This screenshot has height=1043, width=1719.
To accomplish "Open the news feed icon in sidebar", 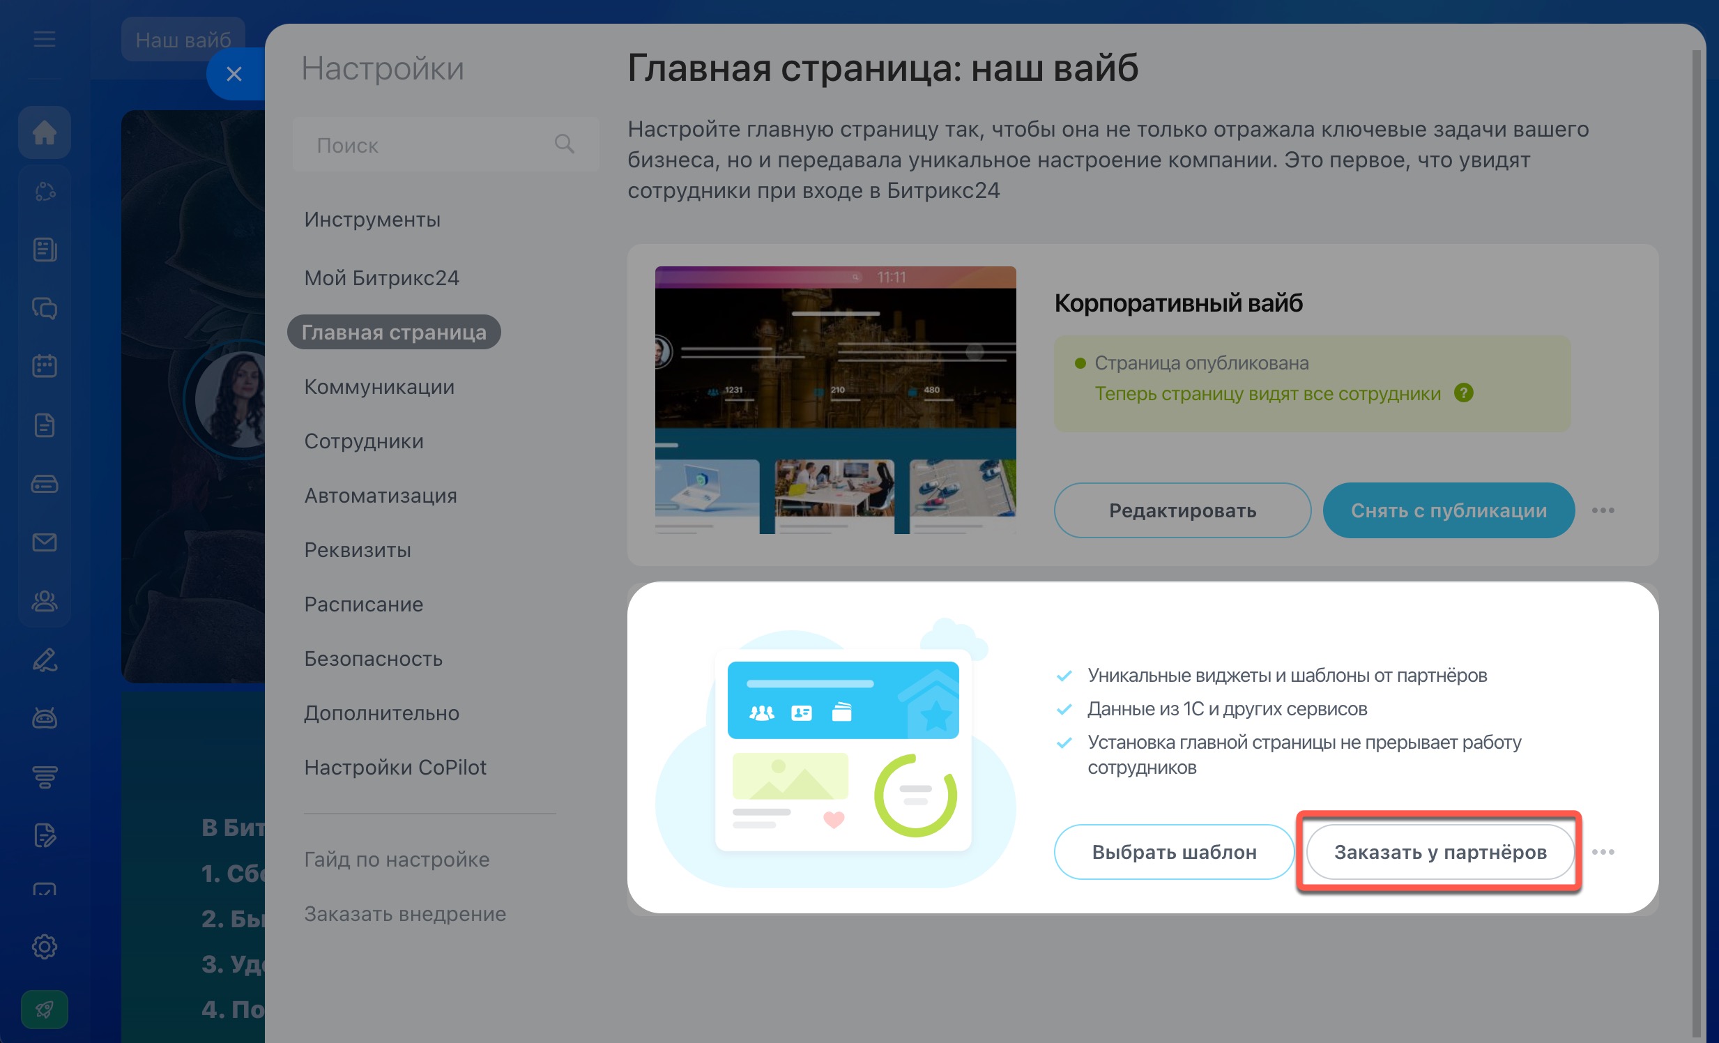I will click(44, 249).
